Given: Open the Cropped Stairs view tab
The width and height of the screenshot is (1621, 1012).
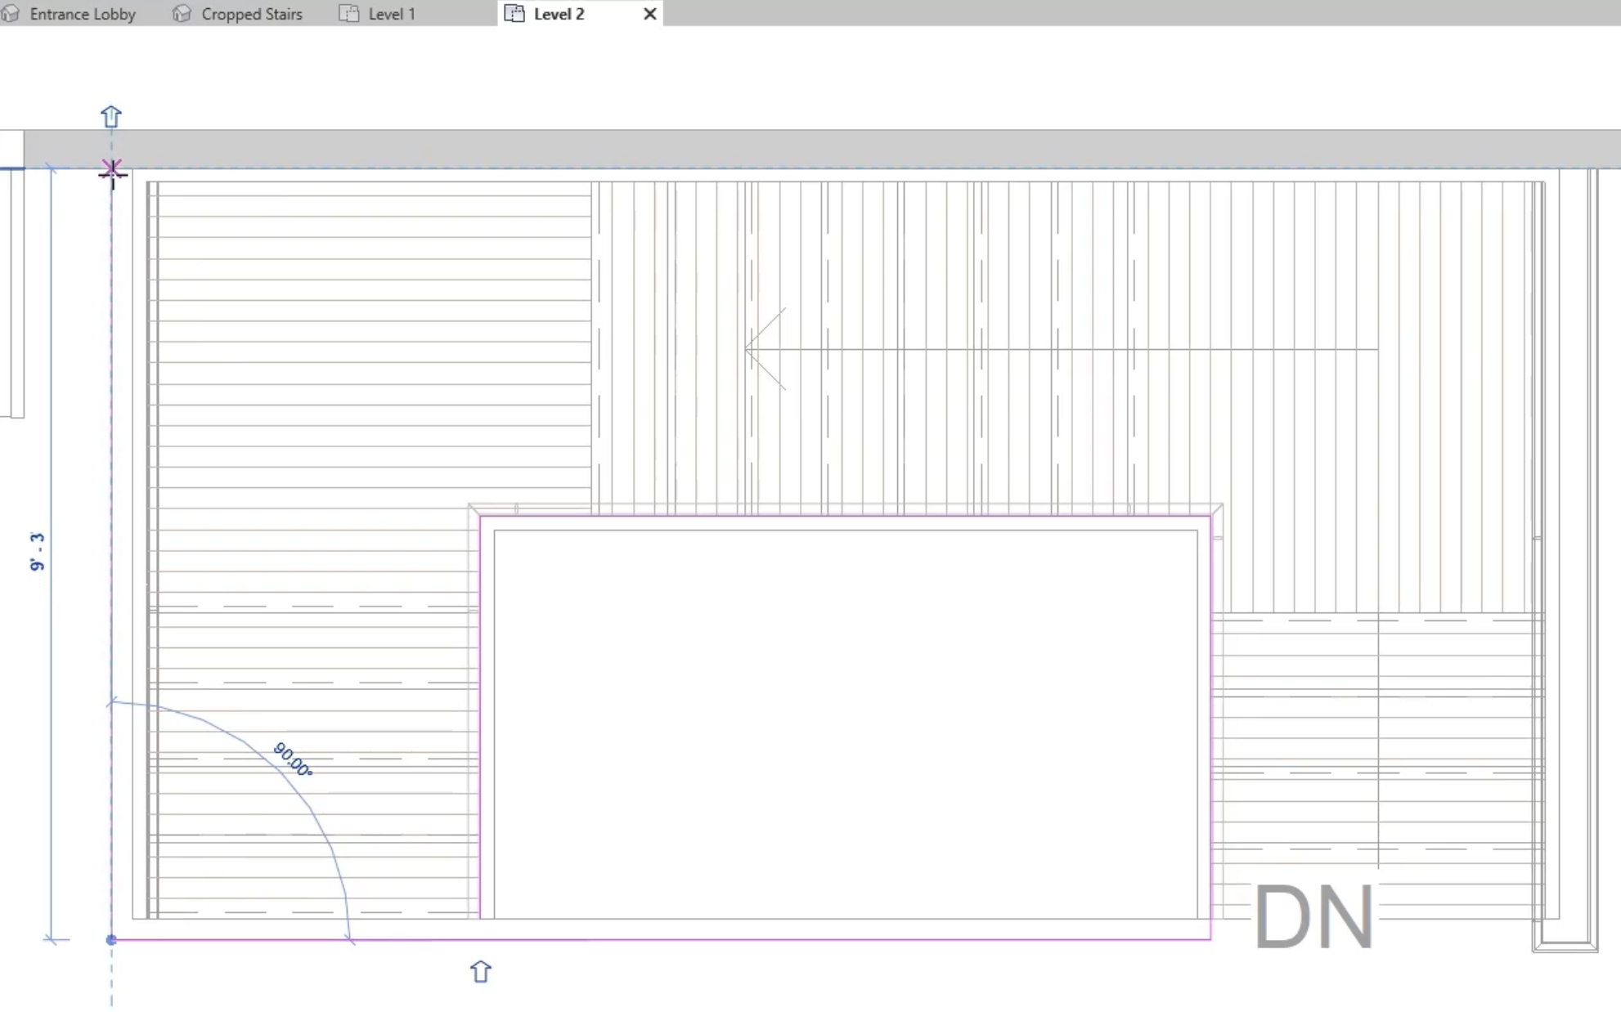Looking at the screenshot, I should [239, 14].
